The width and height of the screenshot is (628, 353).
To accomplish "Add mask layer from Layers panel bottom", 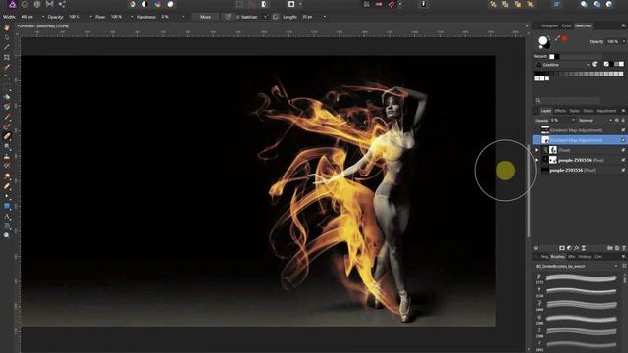I will coord(562,248).
